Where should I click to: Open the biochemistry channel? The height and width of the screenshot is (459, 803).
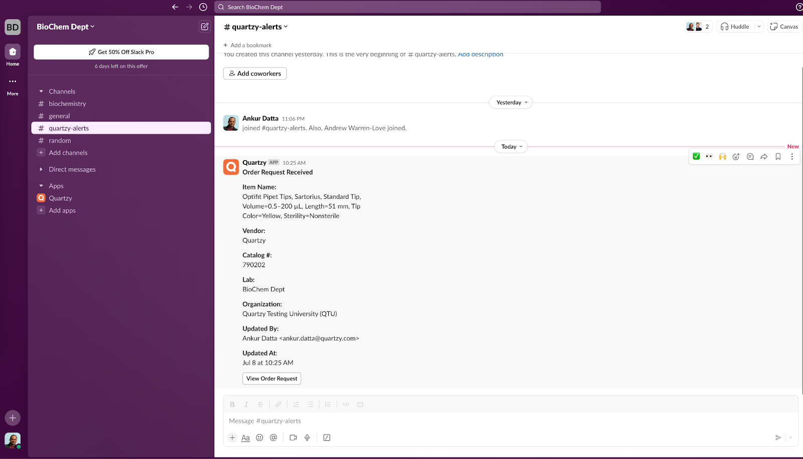coord(121,103)
